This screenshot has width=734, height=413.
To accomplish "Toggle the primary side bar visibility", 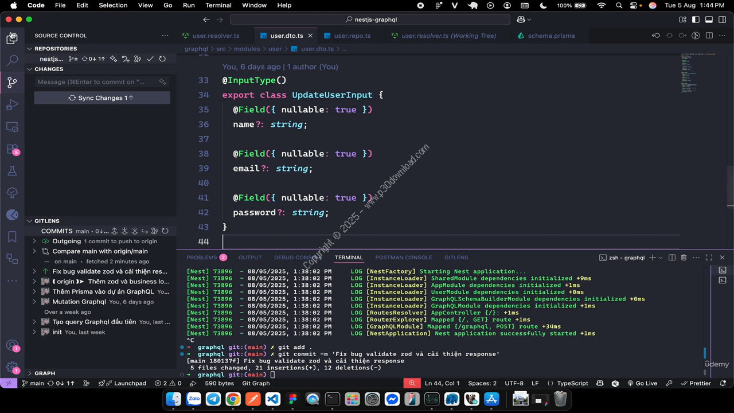I will click(x=696, y=20).
